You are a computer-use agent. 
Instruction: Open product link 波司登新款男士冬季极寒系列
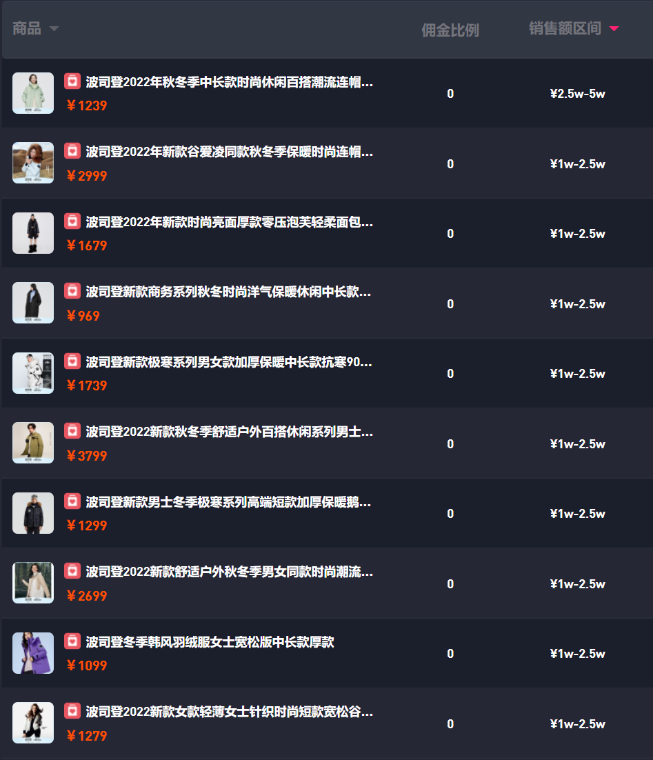[228, 501]
